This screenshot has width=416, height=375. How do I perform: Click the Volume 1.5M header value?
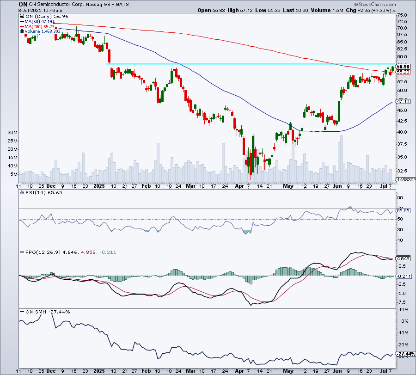pos(327,10)
